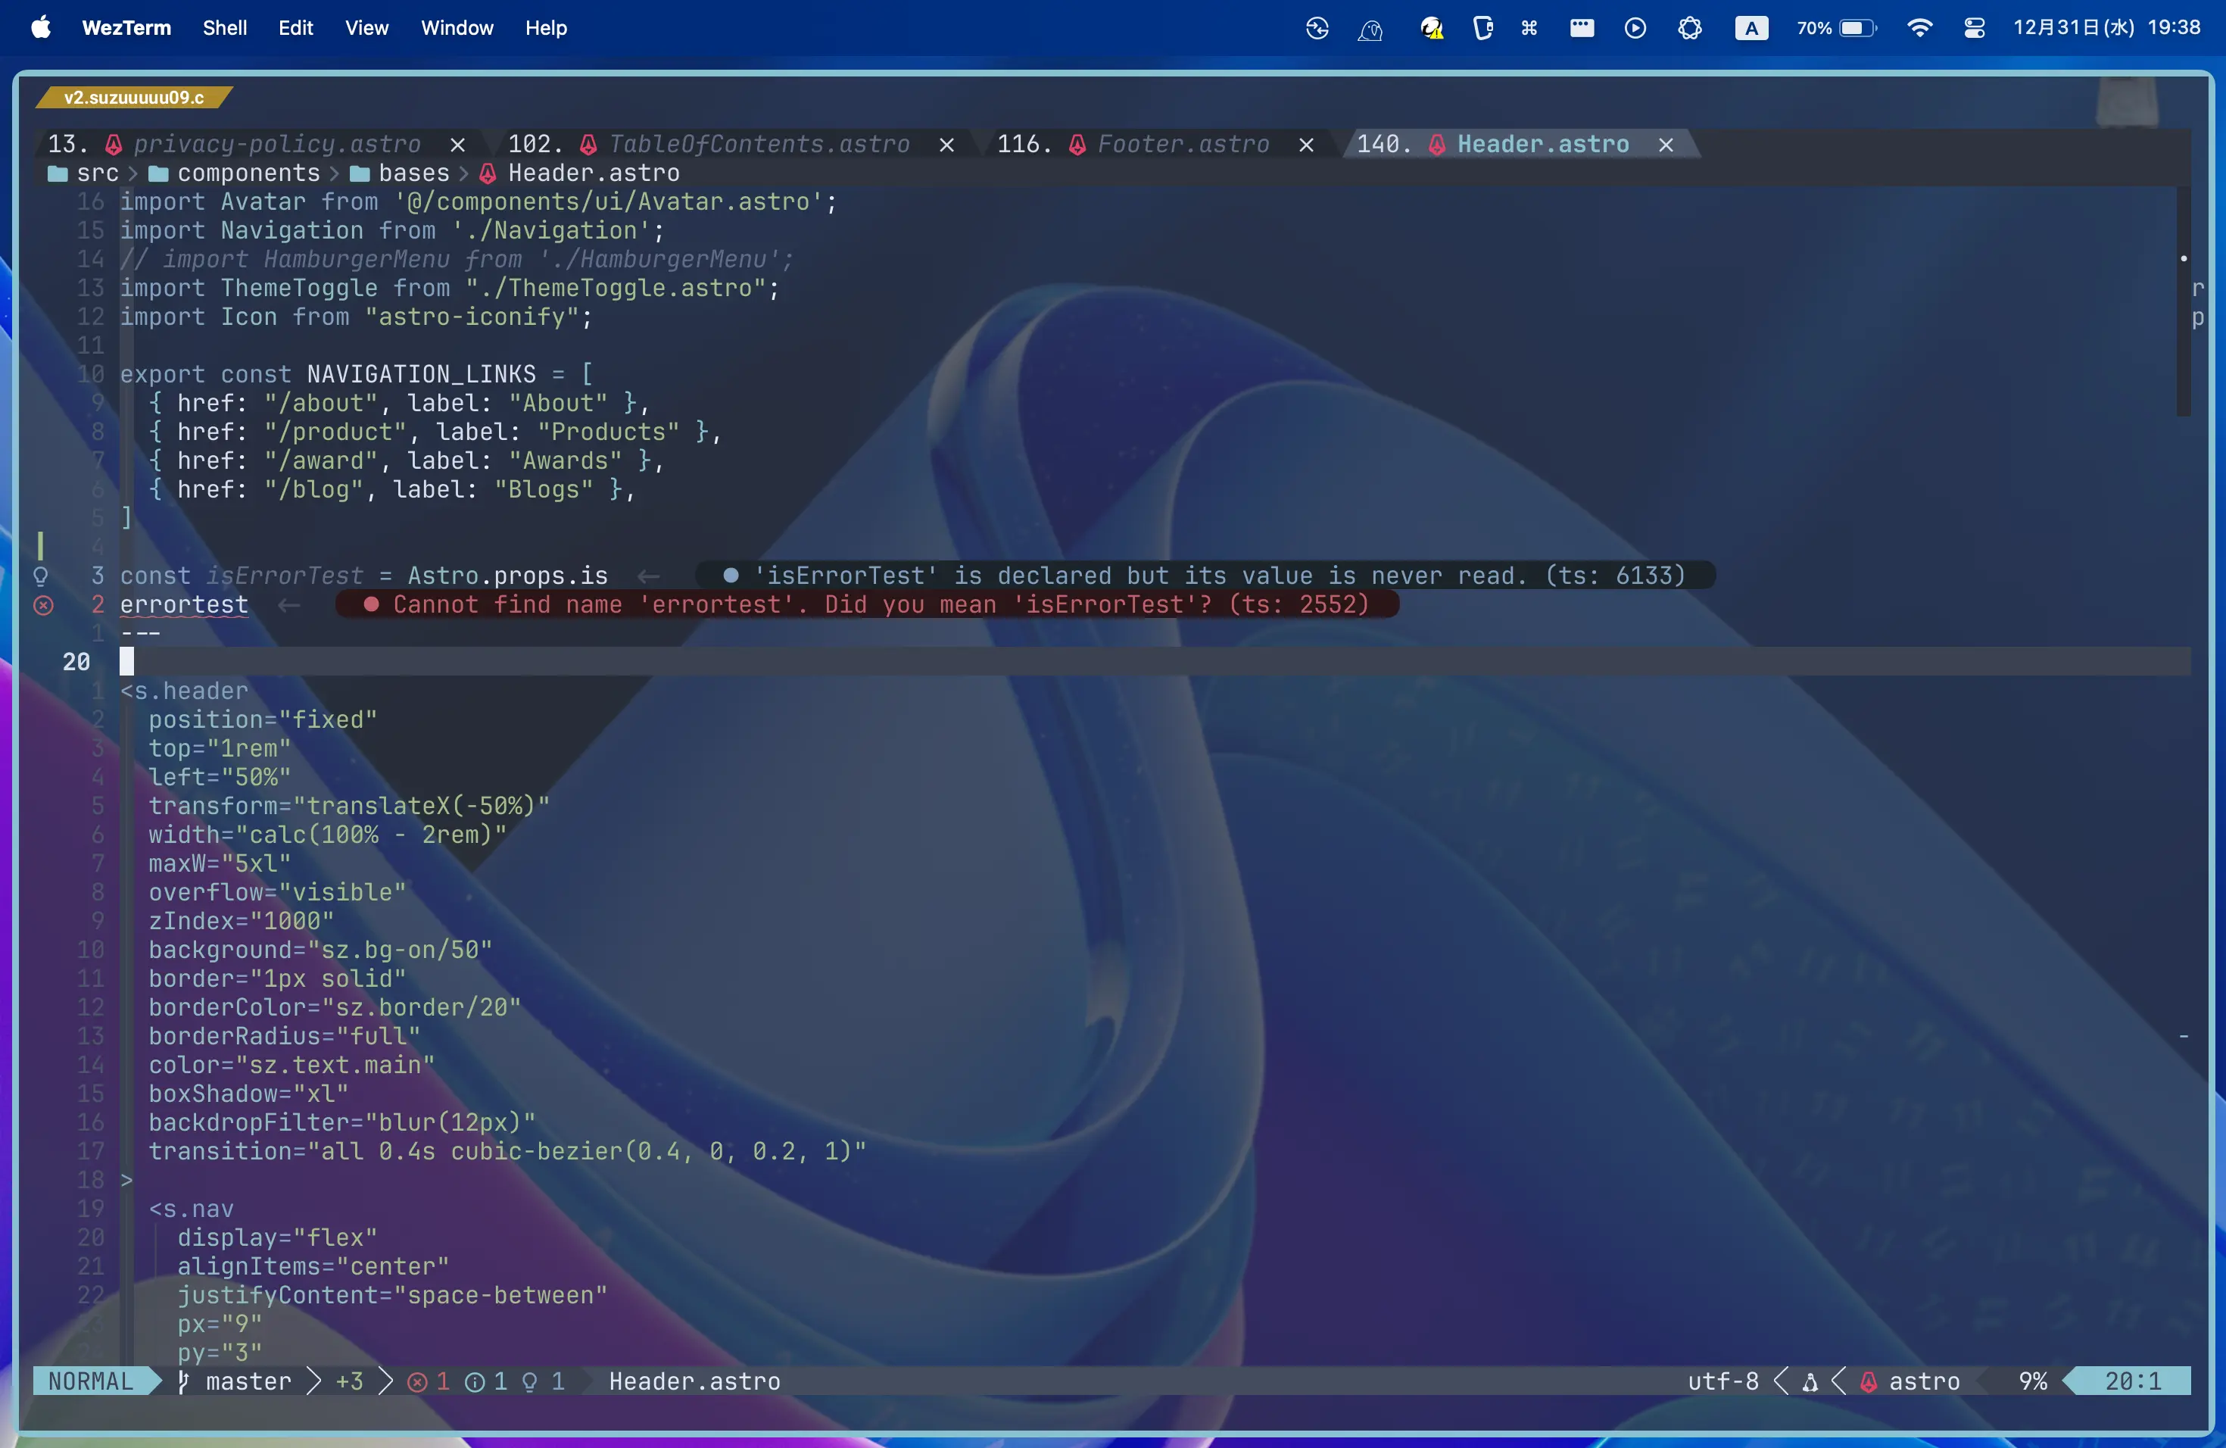Image resolution: width=2226 pixels, height=1448 pixels.
Task: Open the Shell menu
Action: coord(224,28)
